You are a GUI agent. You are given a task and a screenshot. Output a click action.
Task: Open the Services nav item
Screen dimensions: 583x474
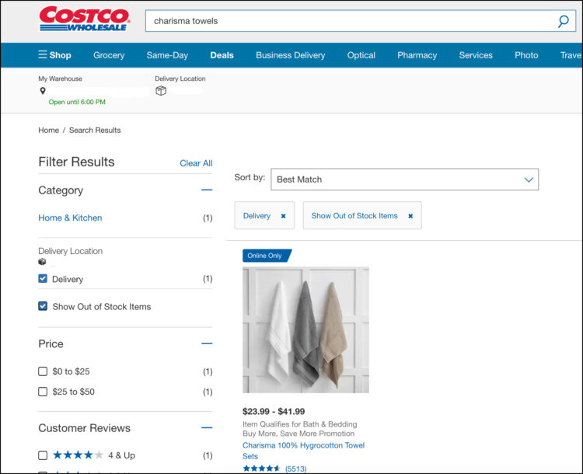[476, 55]
